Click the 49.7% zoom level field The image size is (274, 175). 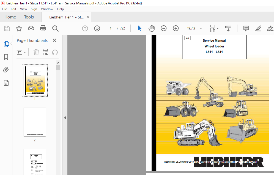tap(191, 28)
